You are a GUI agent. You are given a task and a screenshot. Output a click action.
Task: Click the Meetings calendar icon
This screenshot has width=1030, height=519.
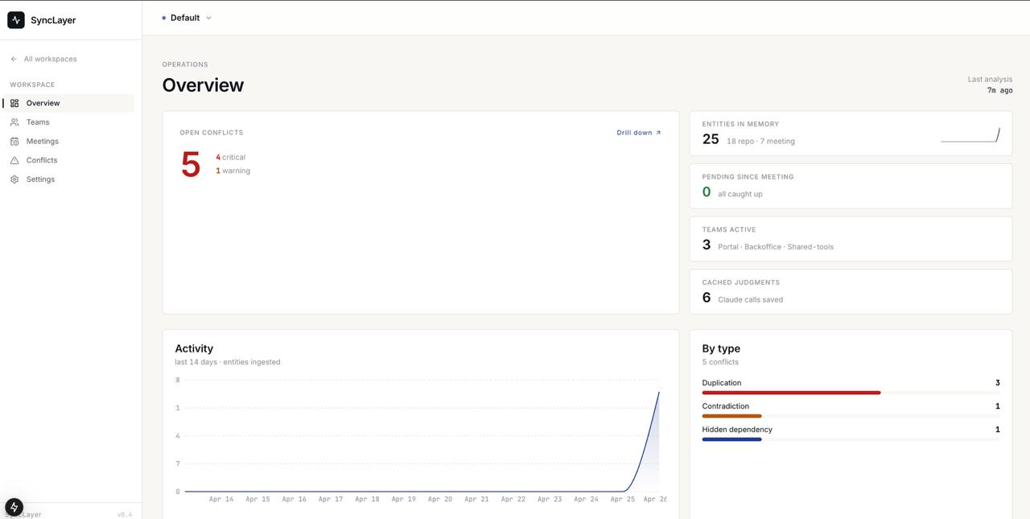pyautogui.click(x=14, y=142)
